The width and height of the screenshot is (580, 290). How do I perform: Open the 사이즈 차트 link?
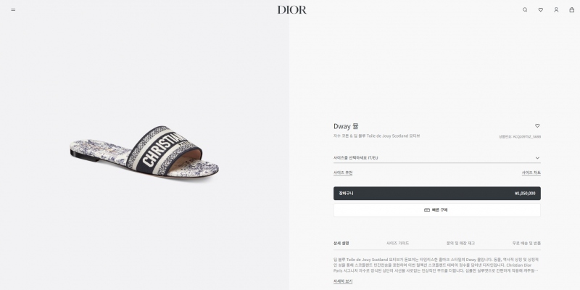[531, 173]
